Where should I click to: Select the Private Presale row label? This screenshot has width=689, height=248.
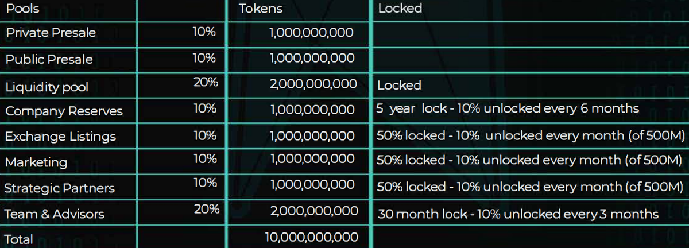(51, 33)
